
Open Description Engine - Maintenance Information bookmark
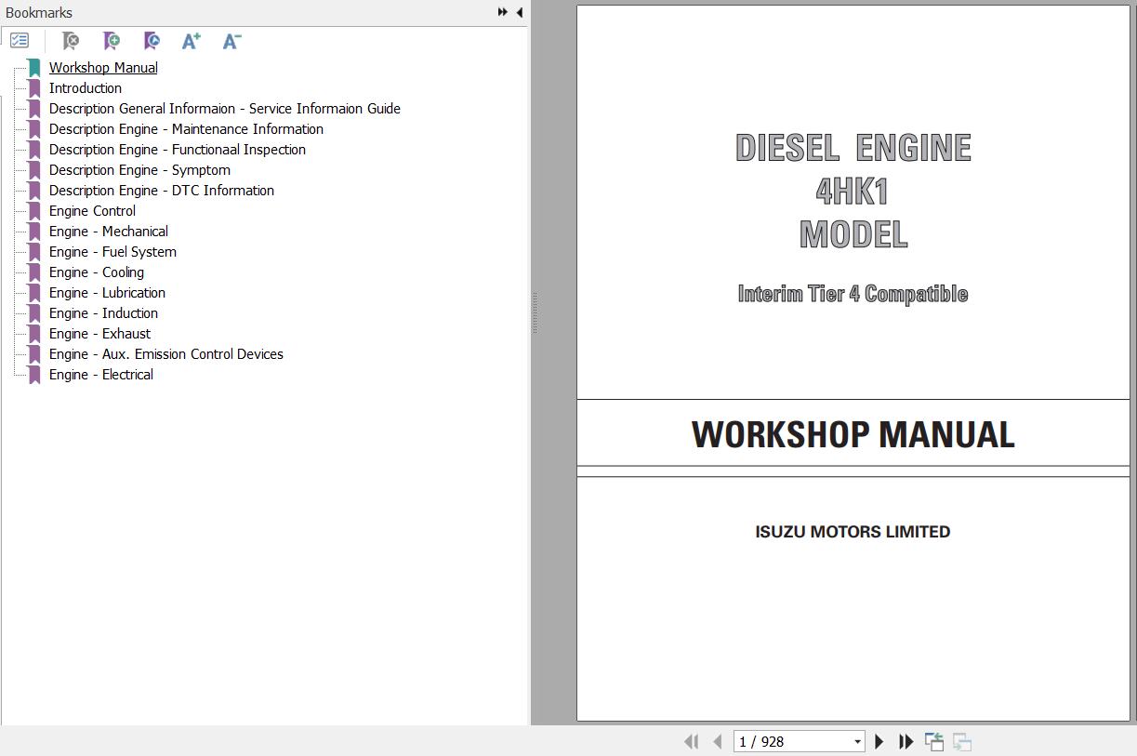(x=186, y=129)
